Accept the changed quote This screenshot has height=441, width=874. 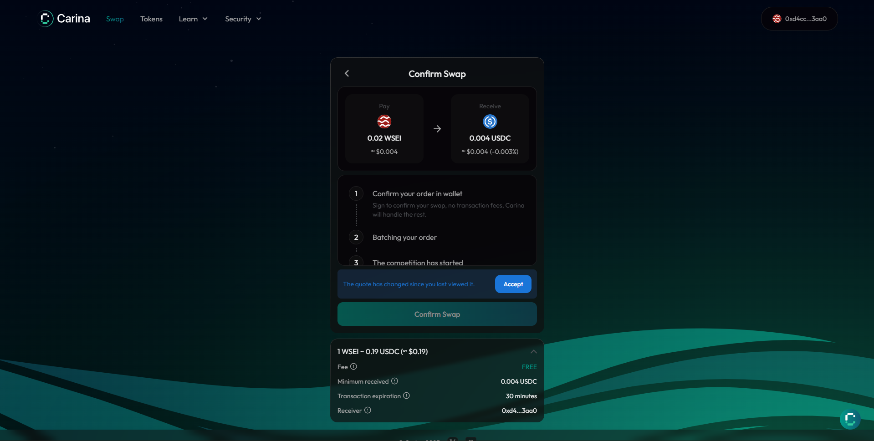pyautogui.click(x=513, y=284)
